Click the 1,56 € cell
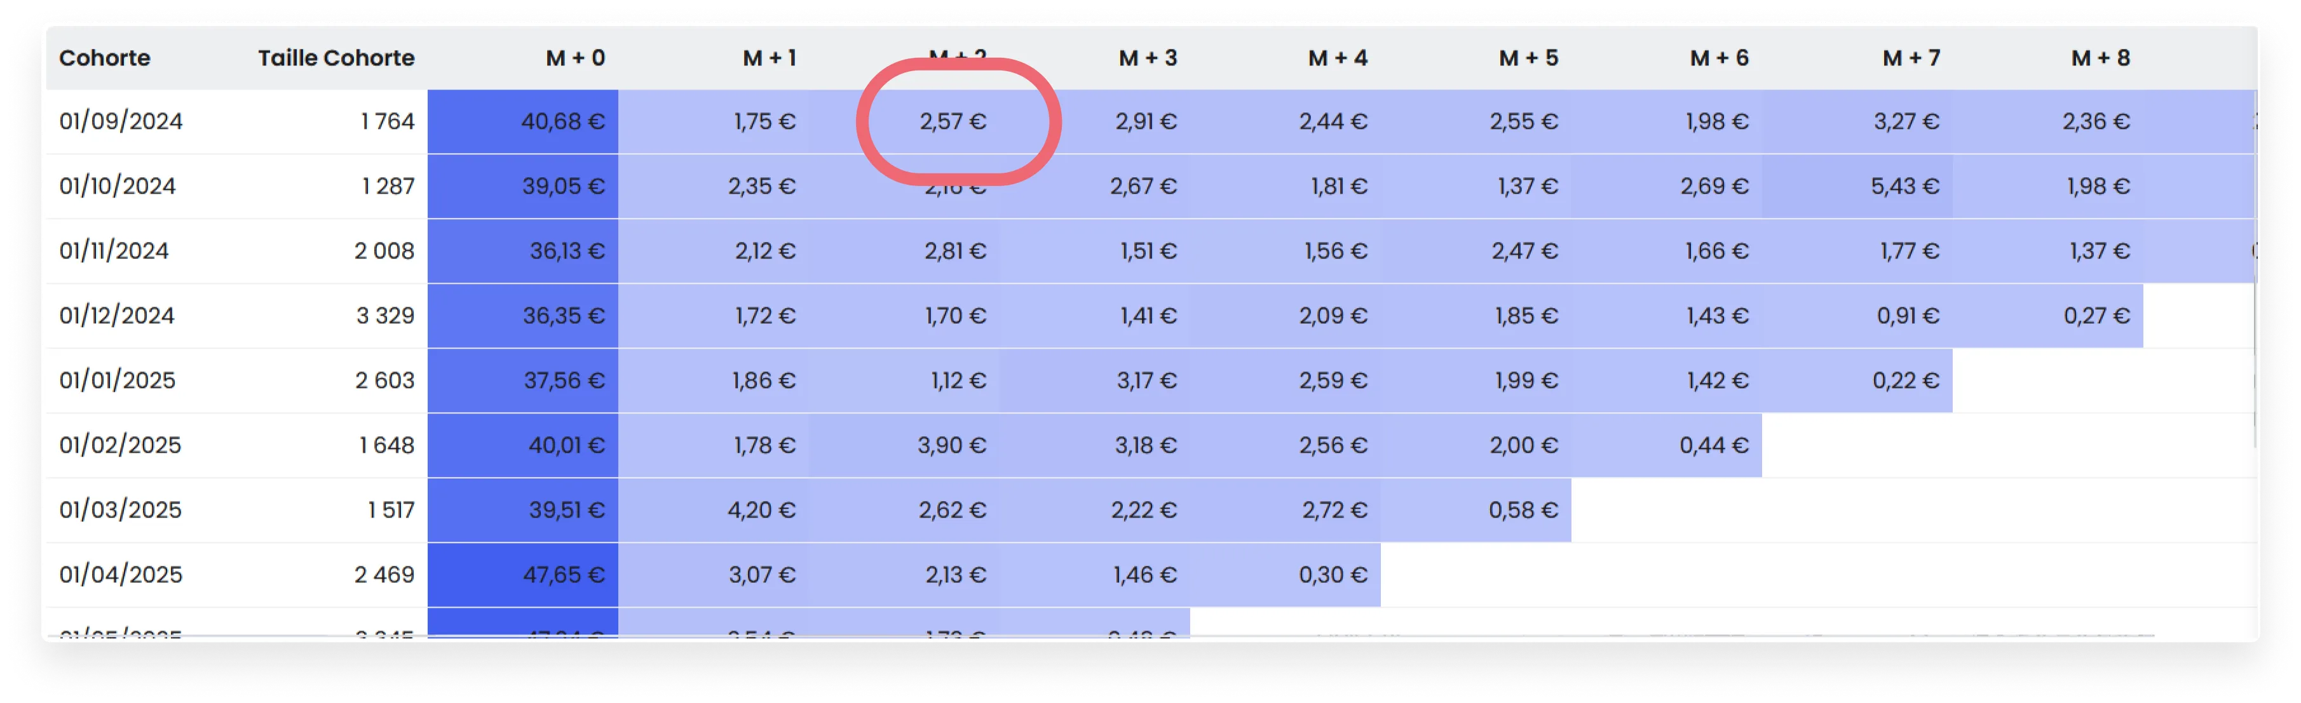The width and height of the screenshot is (2301, 703). [x=1286, y=251]
